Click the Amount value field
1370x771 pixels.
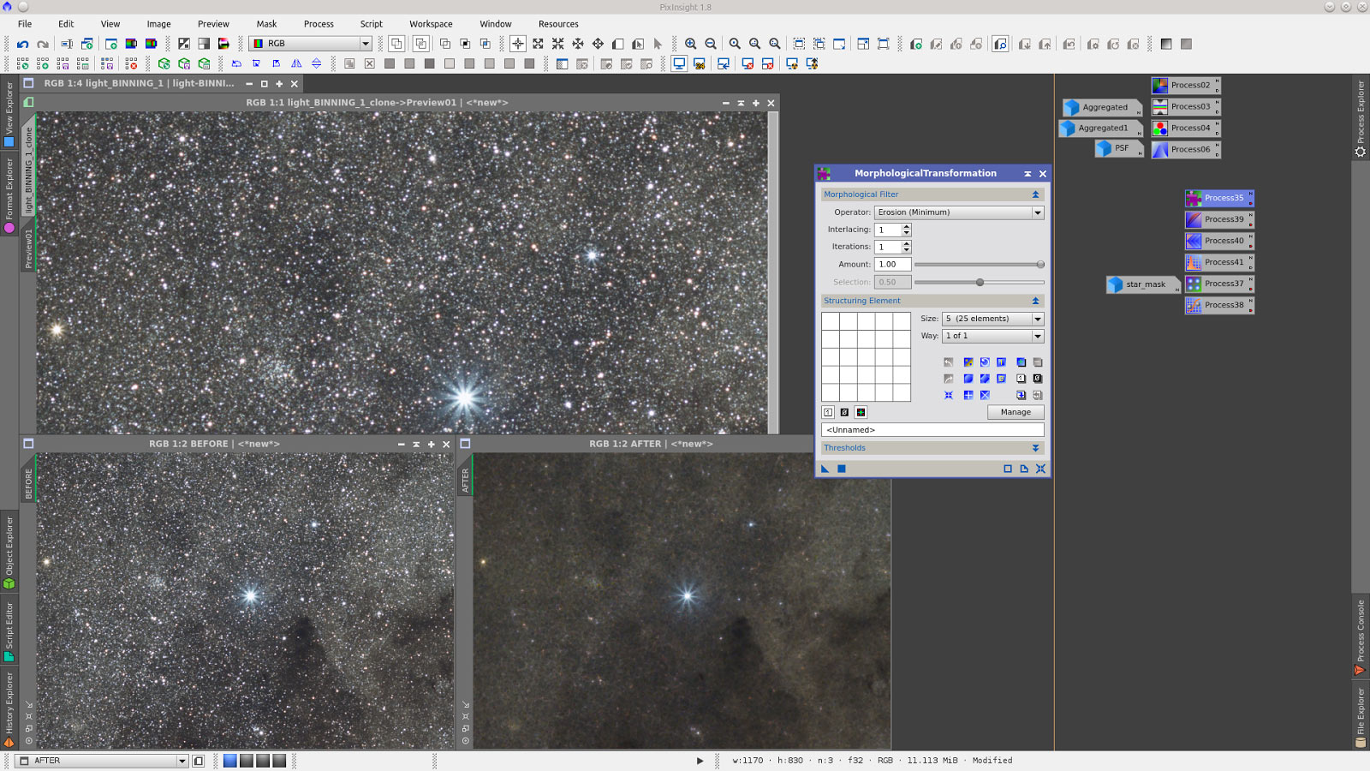coord(893,265)
